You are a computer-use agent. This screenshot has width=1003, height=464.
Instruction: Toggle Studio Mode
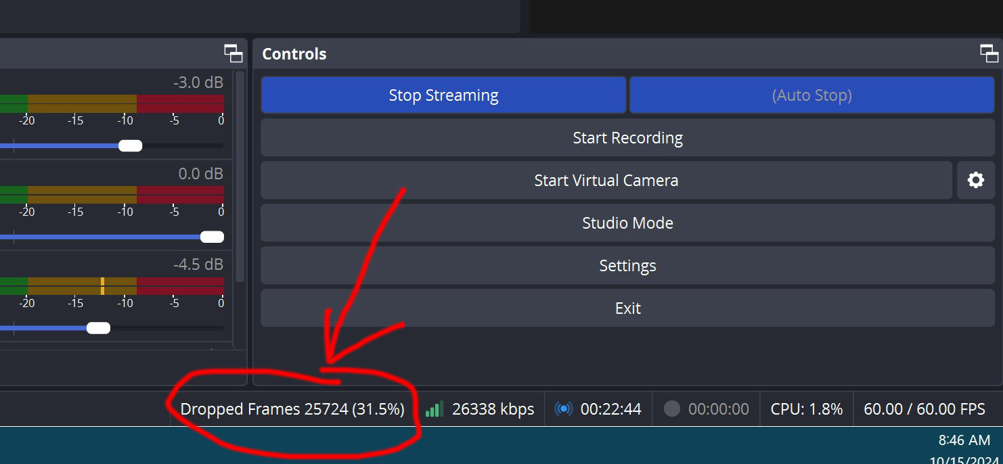(627, 223)
